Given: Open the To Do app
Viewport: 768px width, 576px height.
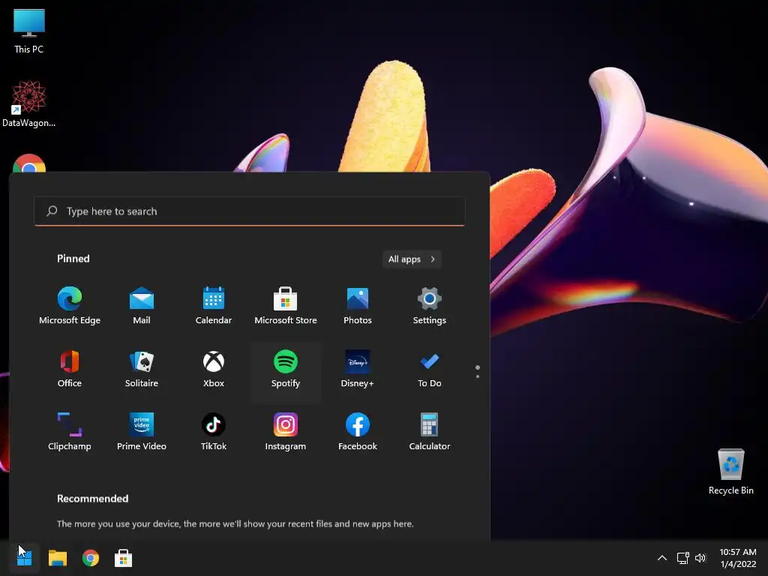Looking at the screenshot, I should tap(430, 369).
